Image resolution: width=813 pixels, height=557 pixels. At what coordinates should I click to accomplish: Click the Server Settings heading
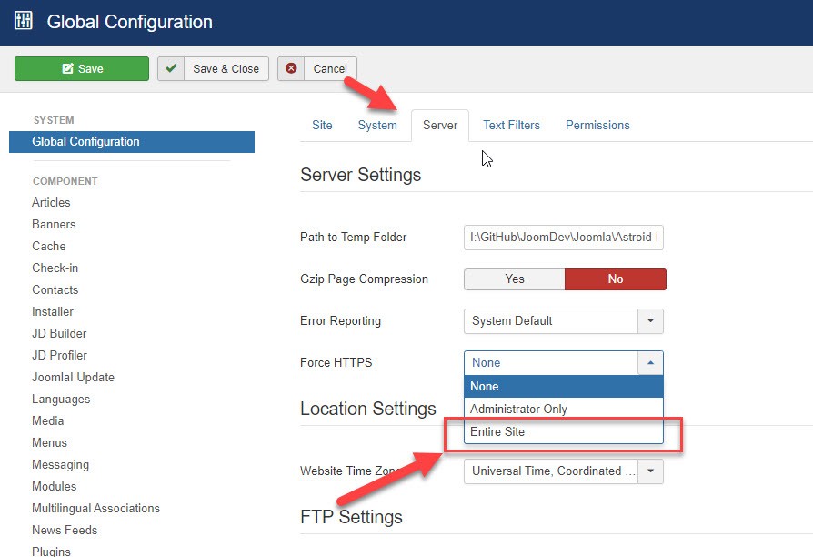click(x=360, y=175)
